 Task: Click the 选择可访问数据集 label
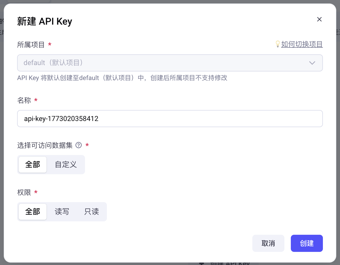coord(45,145)
